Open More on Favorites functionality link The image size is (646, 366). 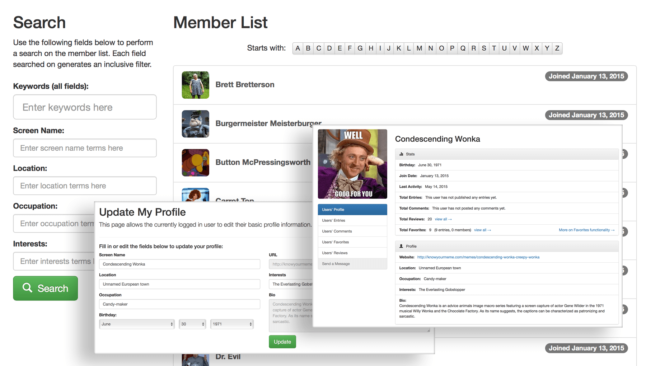pos(586,230)
